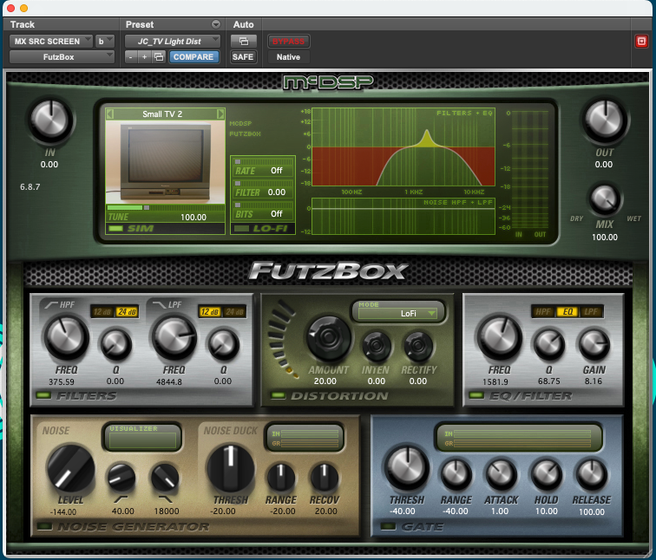The height and width of the screenshot is (560, 656).
Task: Click the OUT gain knob
Action: click(x=605, y=120)
